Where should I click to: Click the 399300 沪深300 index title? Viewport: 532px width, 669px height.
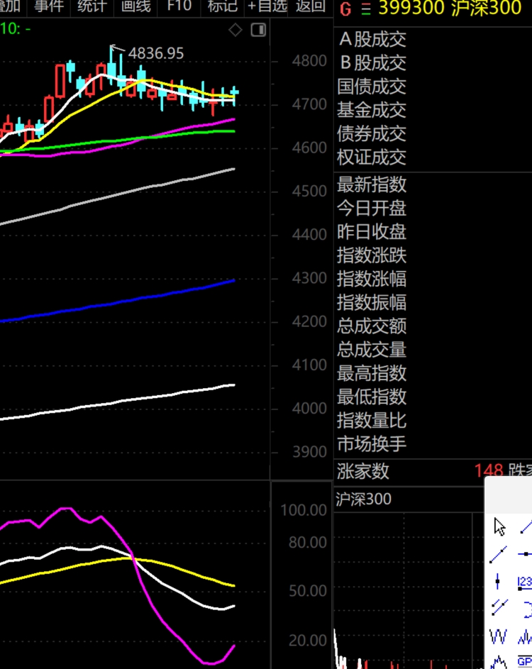[450, 9]
